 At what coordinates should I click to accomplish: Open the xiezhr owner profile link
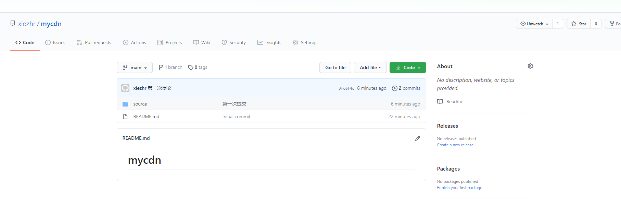[27, 24]
